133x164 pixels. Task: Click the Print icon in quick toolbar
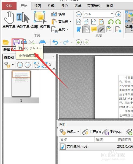click(x=24, y=42)
